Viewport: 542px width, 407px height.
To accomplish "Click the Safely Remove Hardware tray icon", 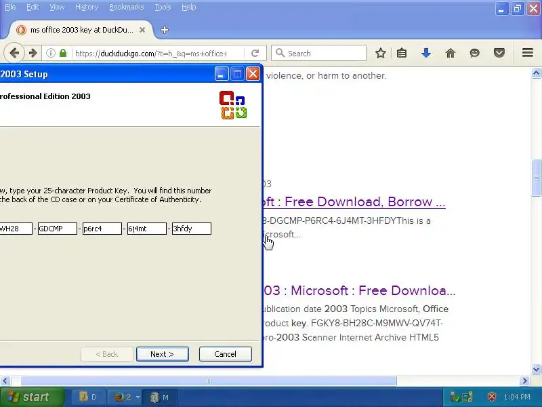I will coord(454,397).
